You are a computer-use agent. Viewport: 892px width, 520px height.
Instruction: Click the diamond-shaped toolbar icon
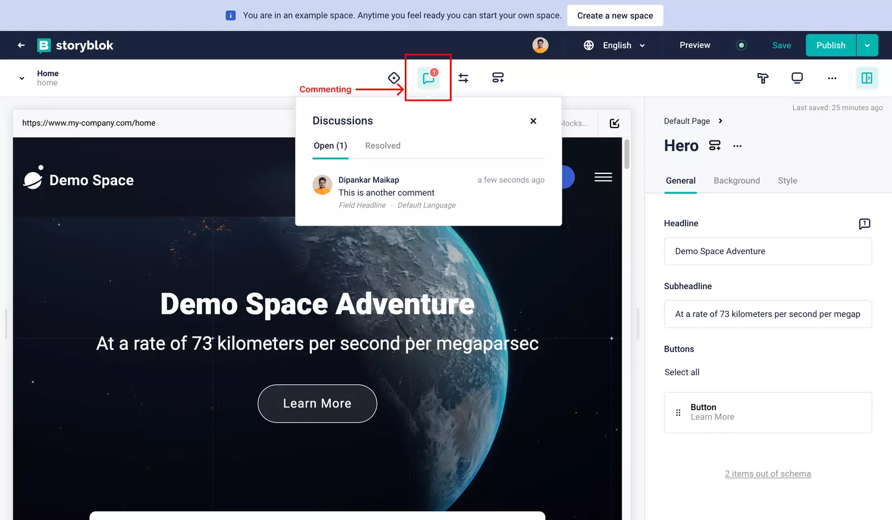coord(394,78)
